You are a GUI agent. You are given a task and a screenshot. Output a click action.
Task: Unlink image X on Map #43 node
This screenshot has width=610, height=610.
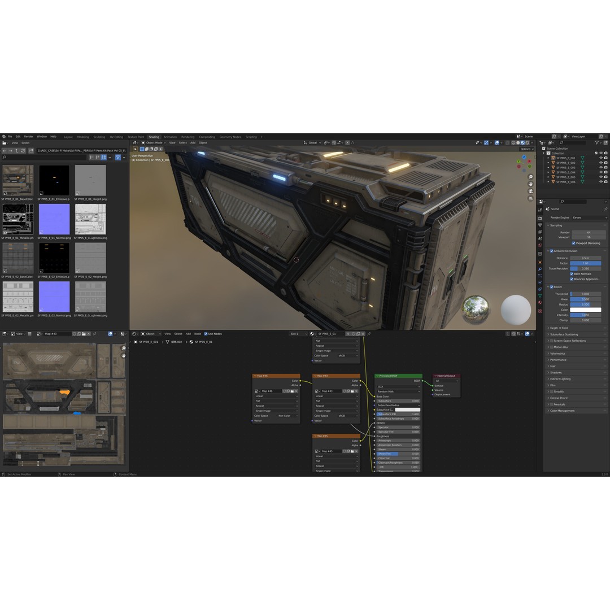click(356, 391)
